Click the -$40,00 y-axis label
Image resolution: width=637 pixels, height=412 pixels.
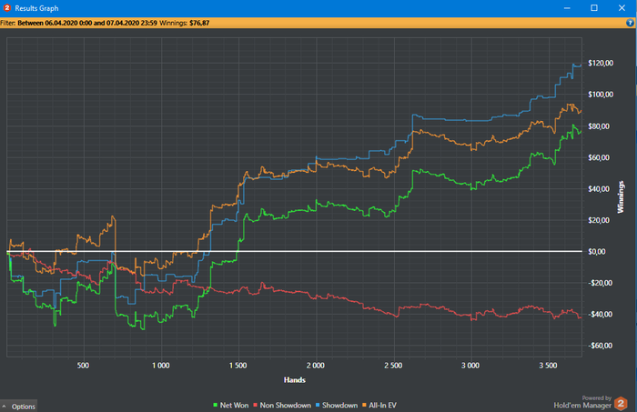tap(600, 314)
